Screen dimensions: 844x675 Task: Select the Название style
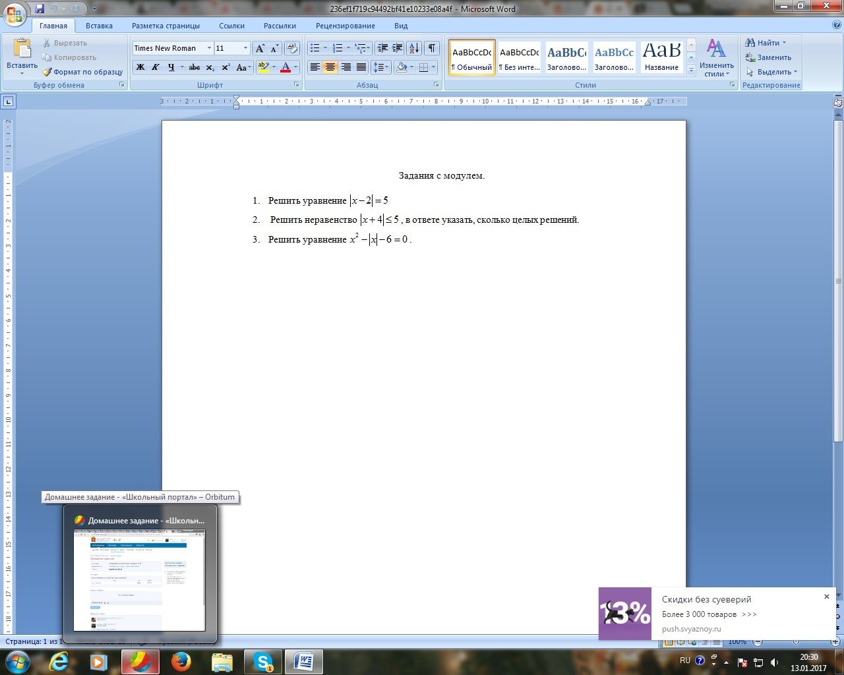click(x=662, y=57)
